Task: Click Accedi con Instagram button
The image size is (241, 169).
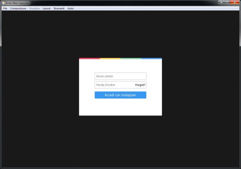Action: point(120,95)
